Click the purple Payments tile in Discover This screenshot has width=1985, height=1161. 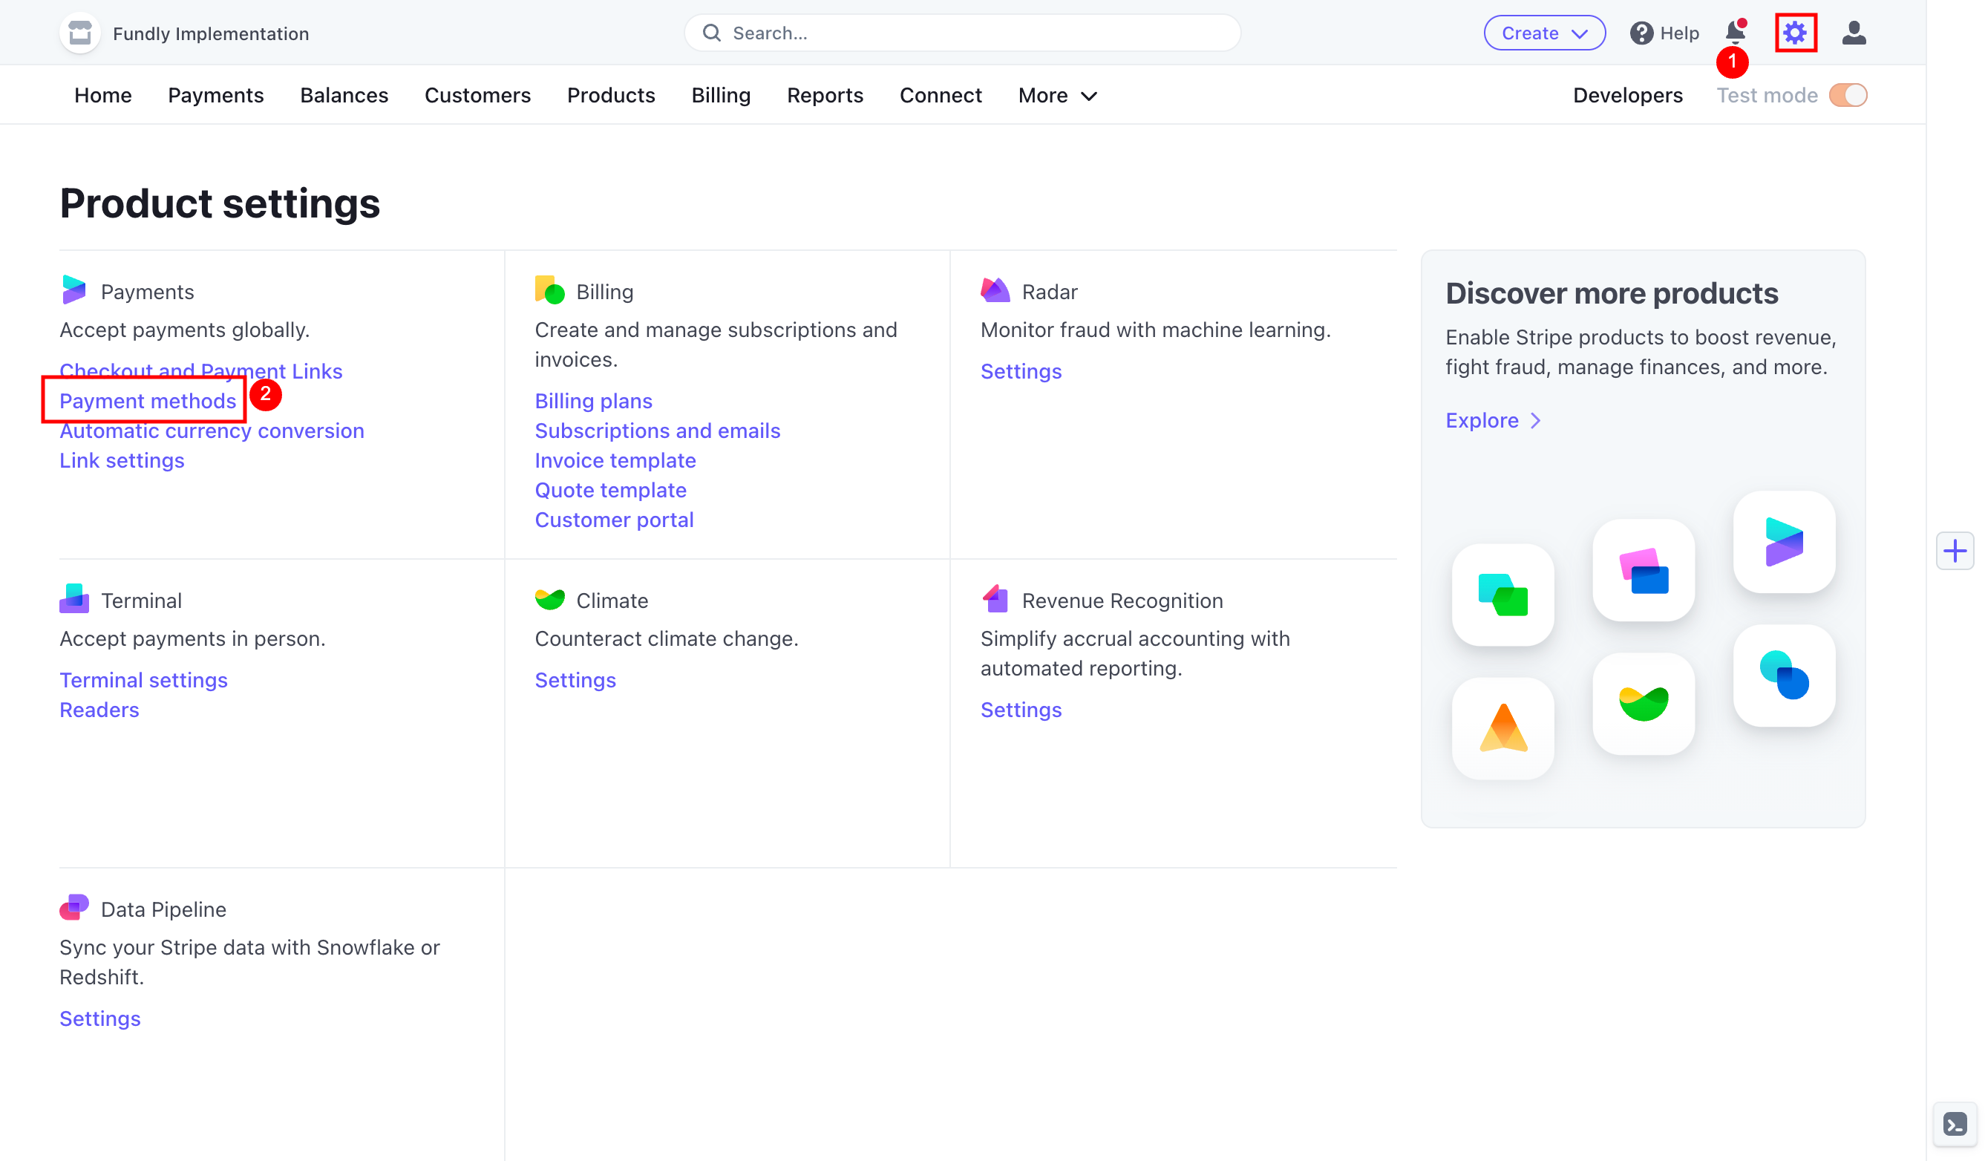pos(1784,542)
